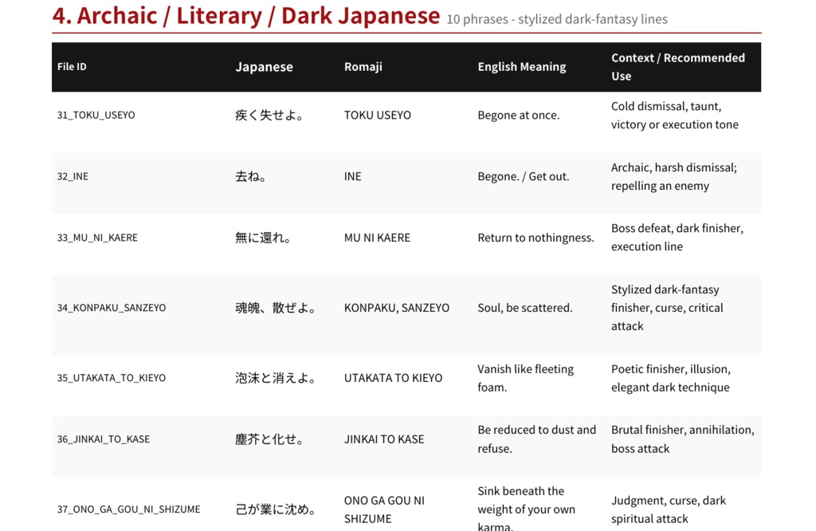Select the Japanese phrase 魂魄、散ぜよ。
Image resolution: width=816 pixels, height=531 pixels.
(276, 308)
